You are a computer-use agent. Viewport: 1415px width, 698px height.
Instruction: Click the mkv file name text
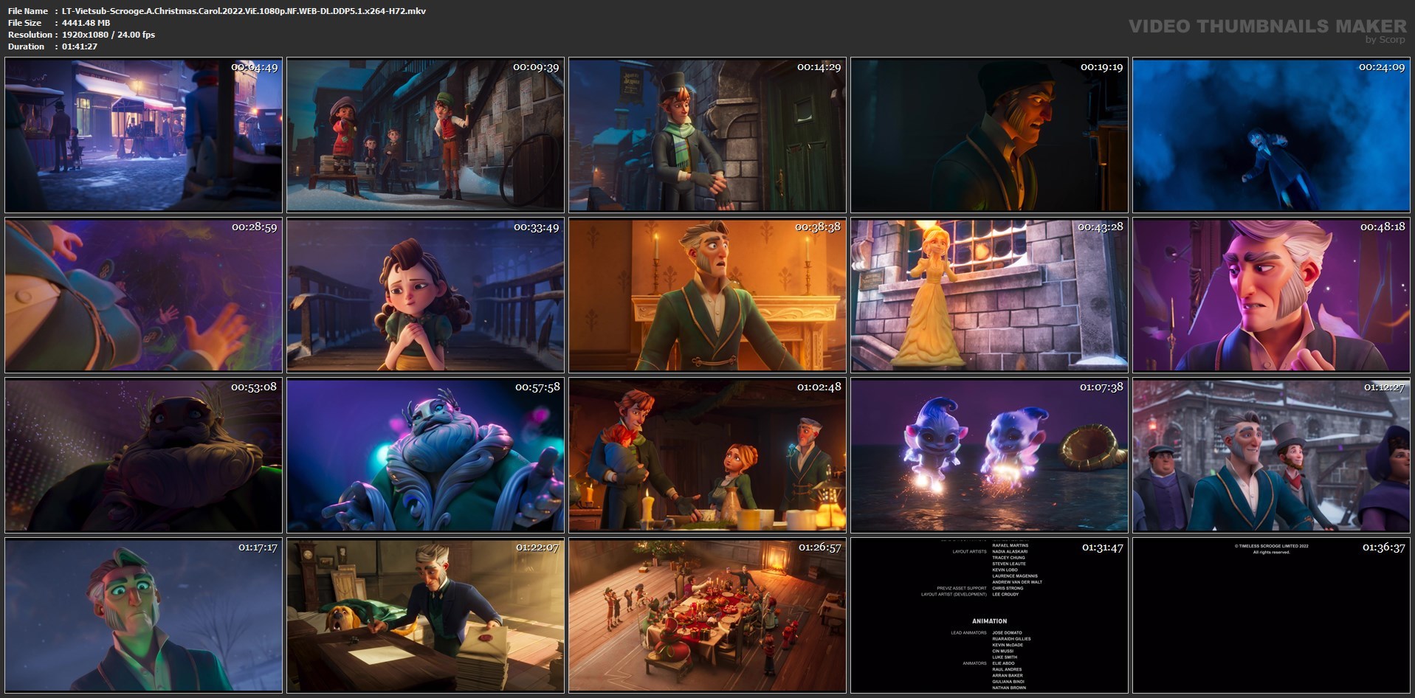pos(244,11)
